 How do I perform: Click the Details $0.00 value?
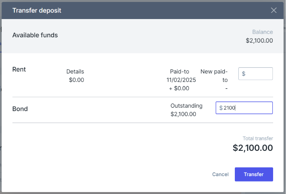77,80
